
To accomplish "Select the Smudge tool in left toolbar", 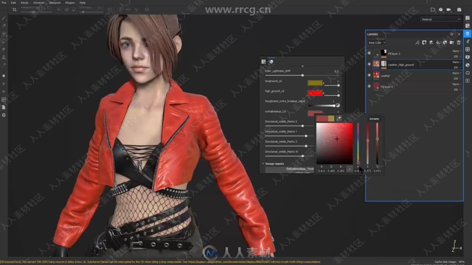I will 4,49.
